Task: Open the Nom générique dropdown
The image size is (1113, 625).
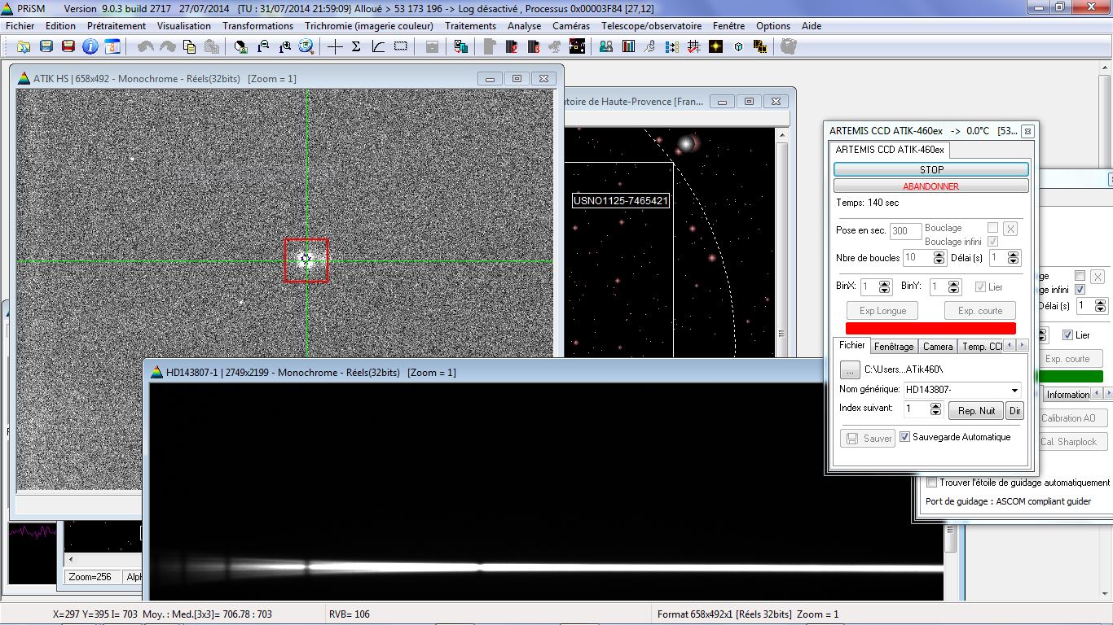Action: coord(1014,390)
